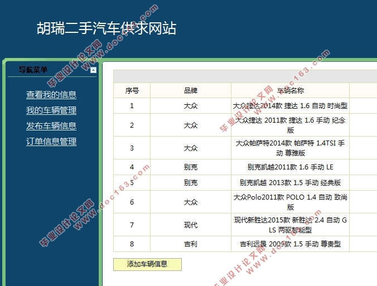Screen dimensions: 377x286
Task: Open 发布车辆信息 link
Action: click(51, 126)
